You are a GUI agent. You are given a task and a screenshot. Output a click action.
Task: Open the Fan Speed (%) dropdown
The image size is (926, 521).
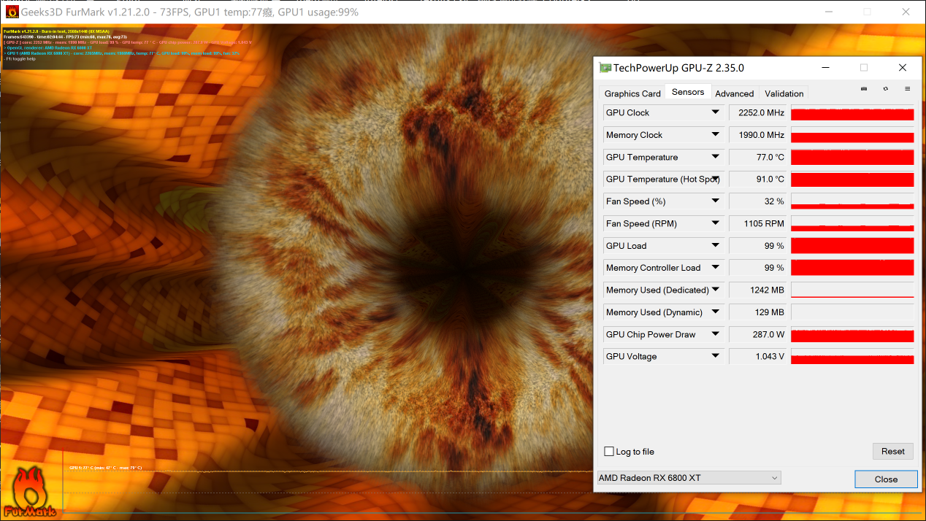(x=716, y=201)
